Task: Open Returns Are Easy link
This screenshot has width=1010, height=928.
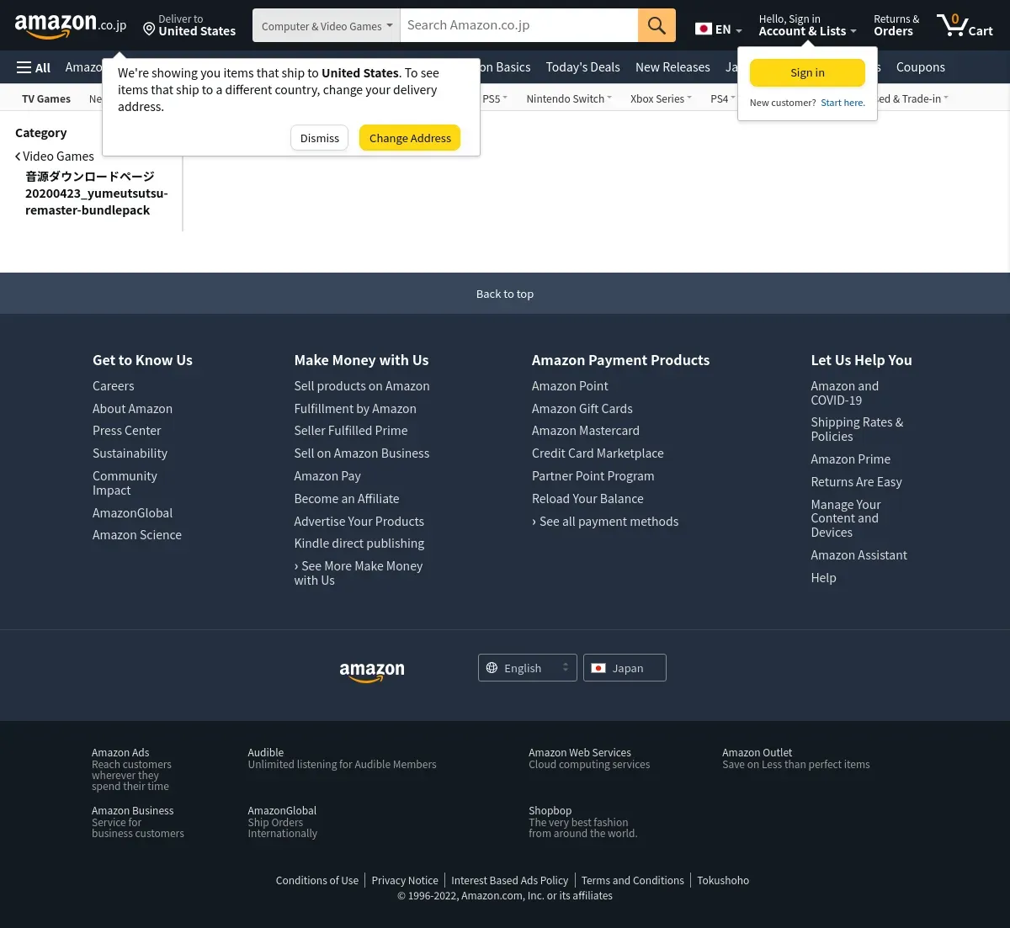Action: click(x=856, y=482)
